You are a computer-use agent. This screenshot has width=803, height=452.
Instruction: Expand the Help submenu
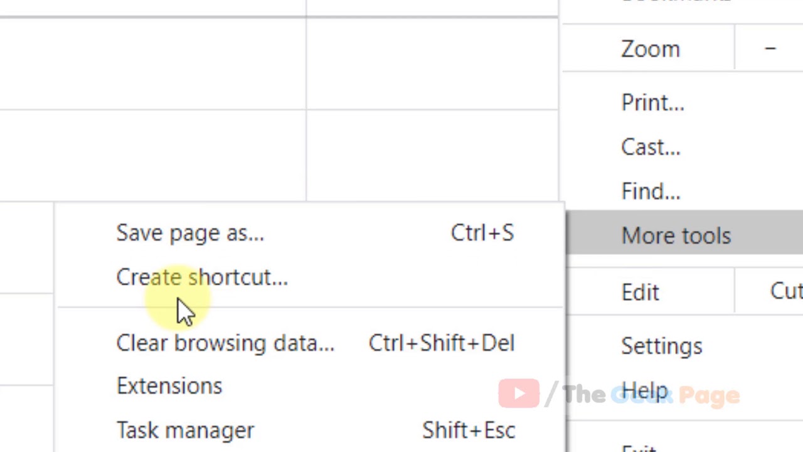tap(644, 391)
